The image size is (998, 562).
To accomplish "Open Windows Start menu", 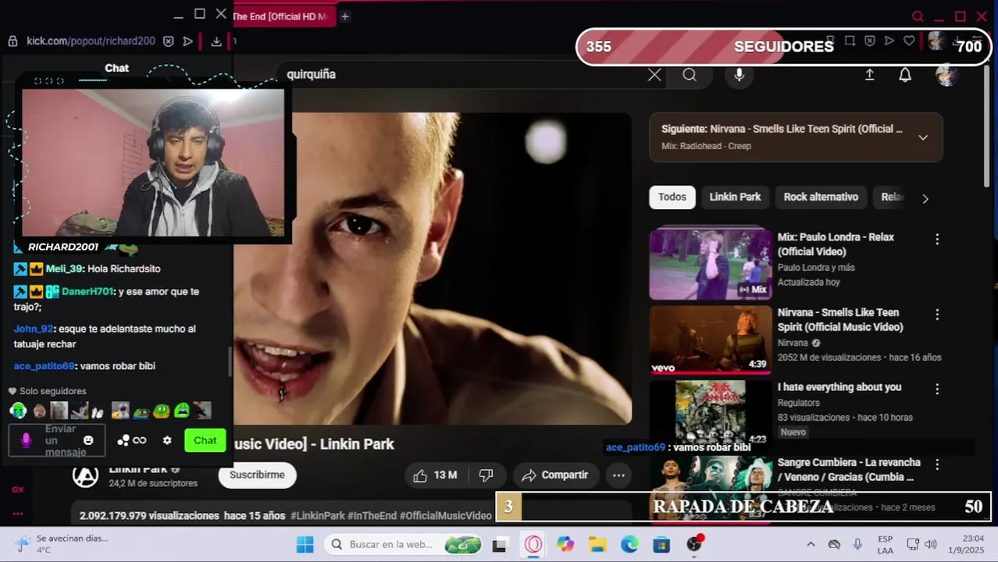I will [x=305, y=545].
